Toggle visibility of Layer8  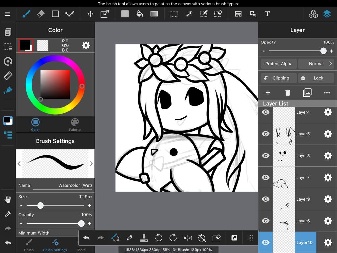(x=266, y=155)
